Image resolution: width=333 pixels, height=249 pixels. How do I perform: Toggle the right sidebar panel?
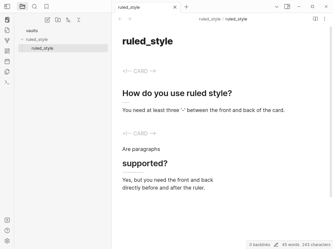click(x=287, y=6)
